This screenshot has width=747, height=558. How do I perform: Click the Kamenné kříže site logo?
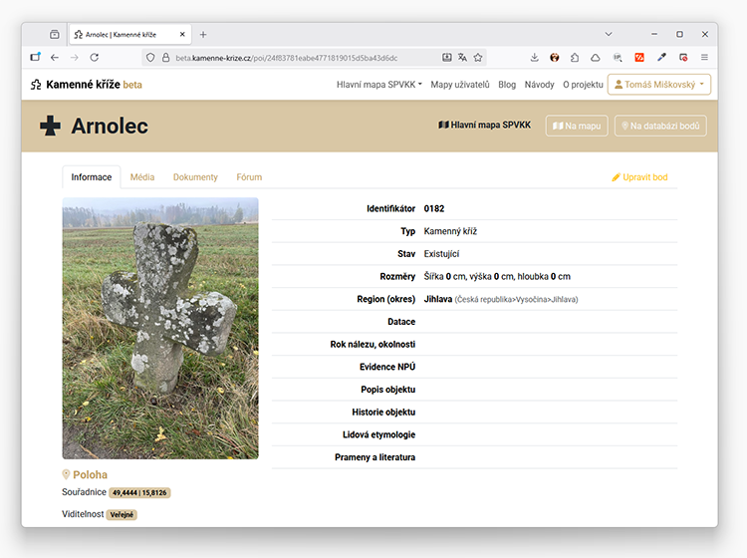tap(86, 85)
